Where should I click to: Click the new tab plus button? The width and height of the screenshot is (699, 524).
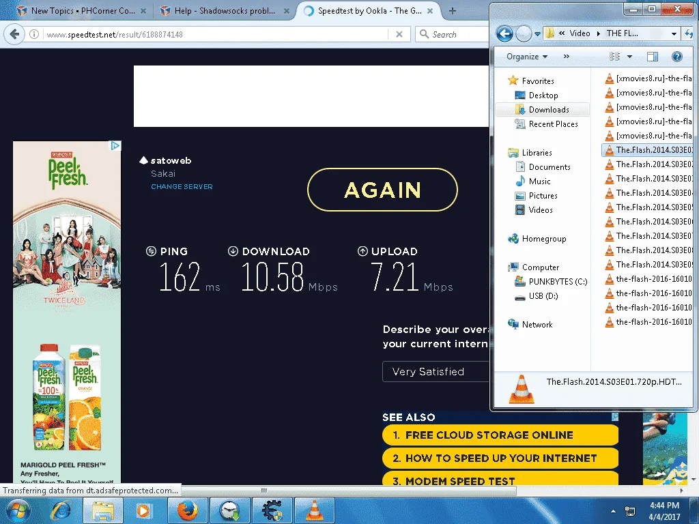pyautogui.click(x=453, y=11)
